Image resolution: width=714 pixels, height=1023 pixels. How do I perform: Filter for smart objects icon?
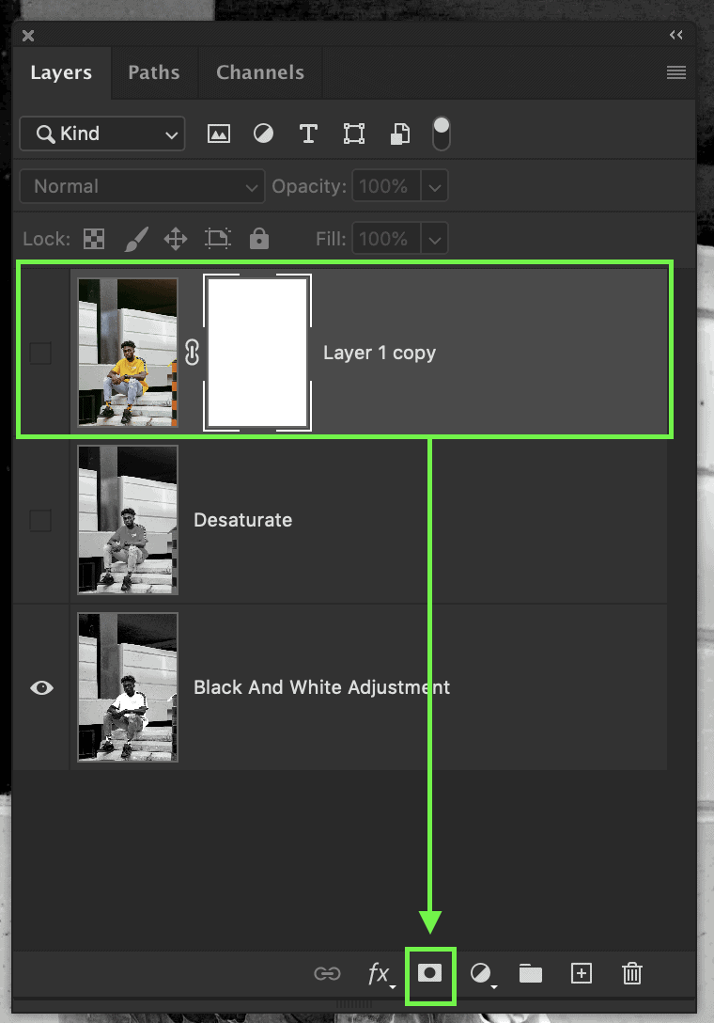coord(399,134)
